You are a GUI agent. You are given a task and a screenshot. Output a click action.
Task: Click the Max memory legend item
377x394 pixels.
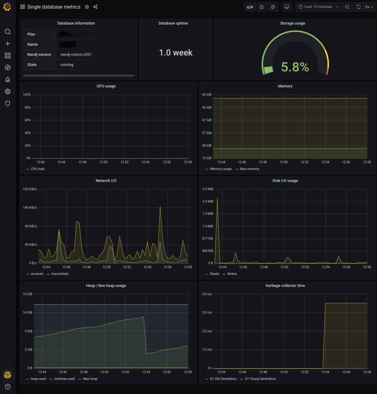point(249,169)
